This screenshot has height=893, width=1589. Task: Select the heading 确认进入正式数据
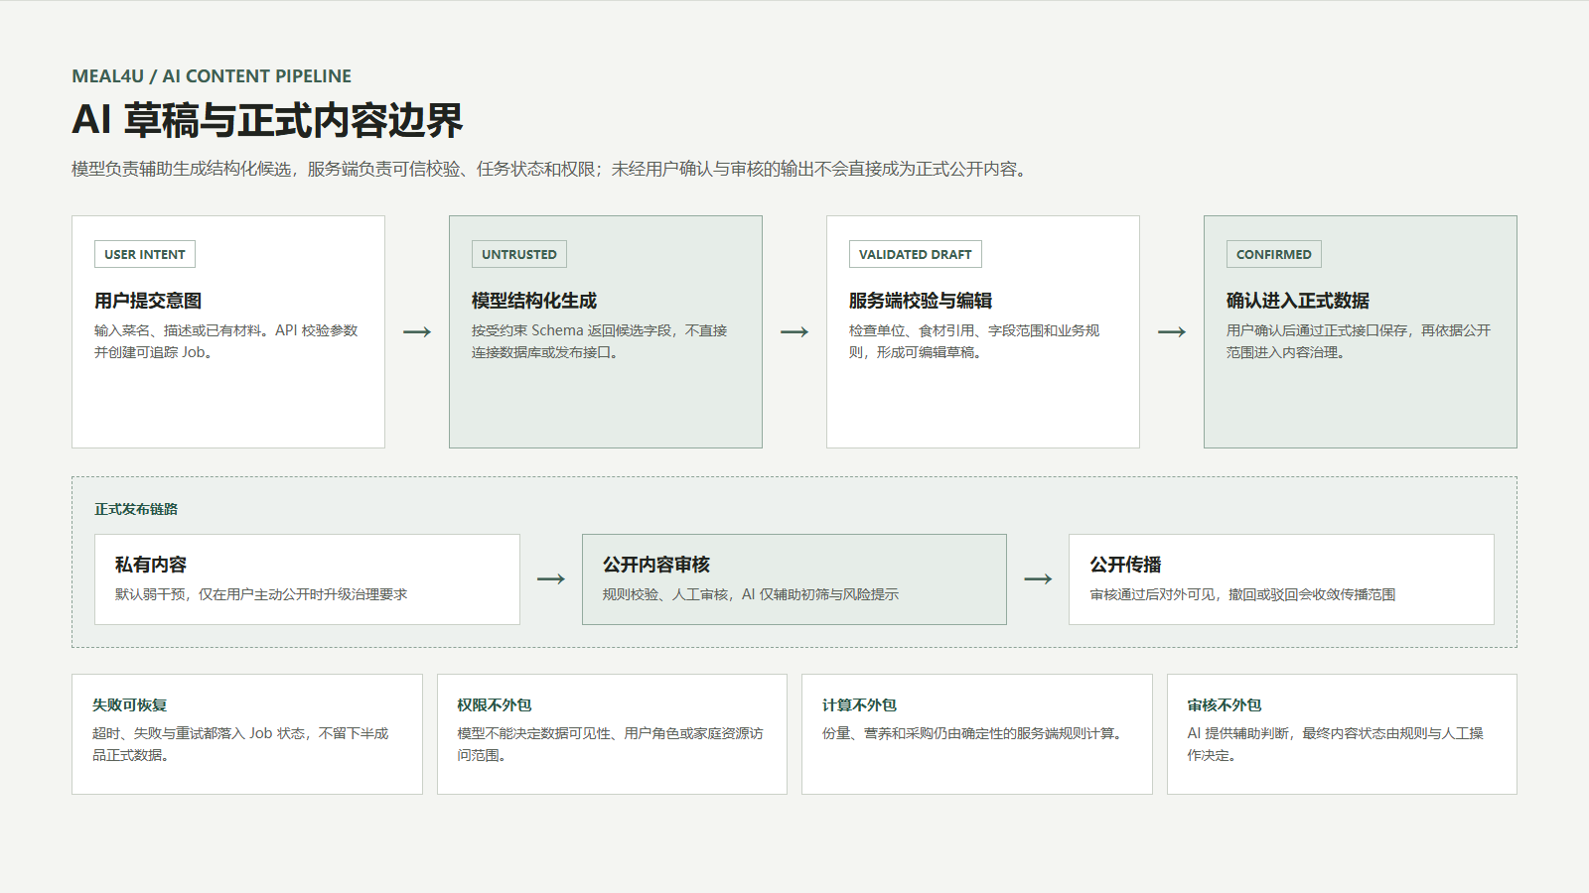[1298, 301]
